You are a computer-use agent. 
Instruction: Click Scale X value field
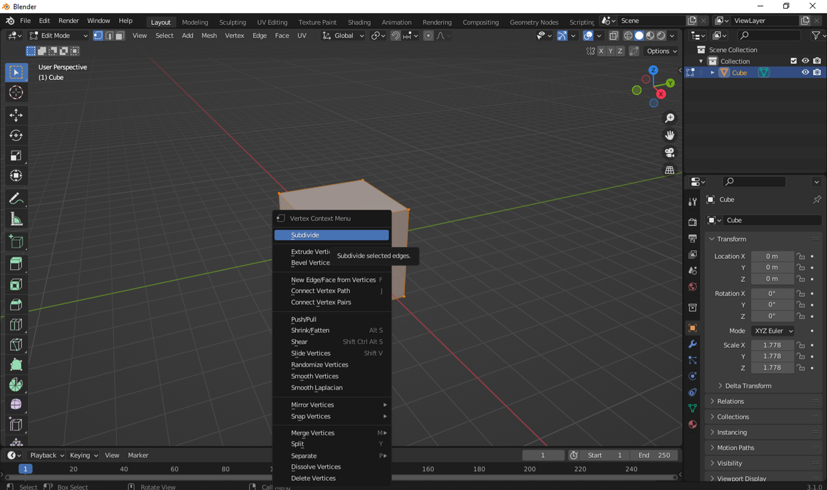[x=772, y=345]
